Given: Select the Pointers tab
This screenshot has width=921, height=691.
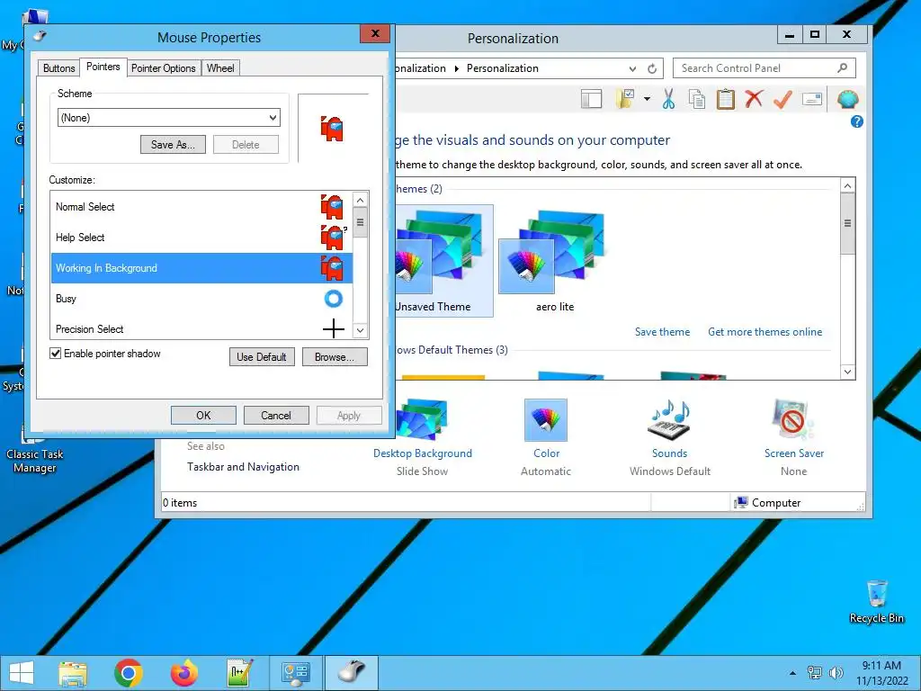Looking at the screenshot, I should [x=103, y=67].
